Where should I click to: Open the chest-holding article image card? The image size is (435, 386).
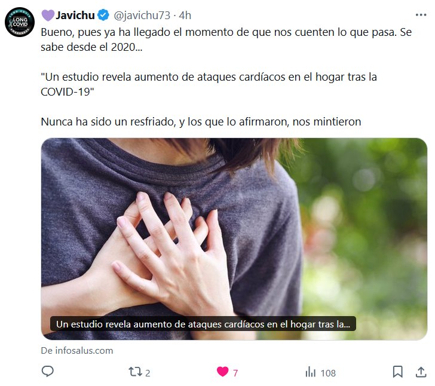pyautogui.click(x=234, y=239)
